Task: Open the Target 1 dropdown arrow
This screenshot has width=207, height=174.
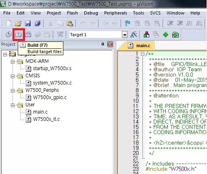Action: [x=125, y=35]
